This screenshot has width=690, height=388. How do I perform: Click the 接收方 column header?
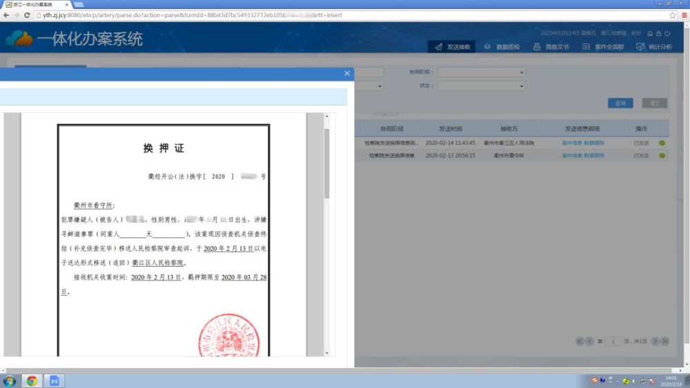509,129
